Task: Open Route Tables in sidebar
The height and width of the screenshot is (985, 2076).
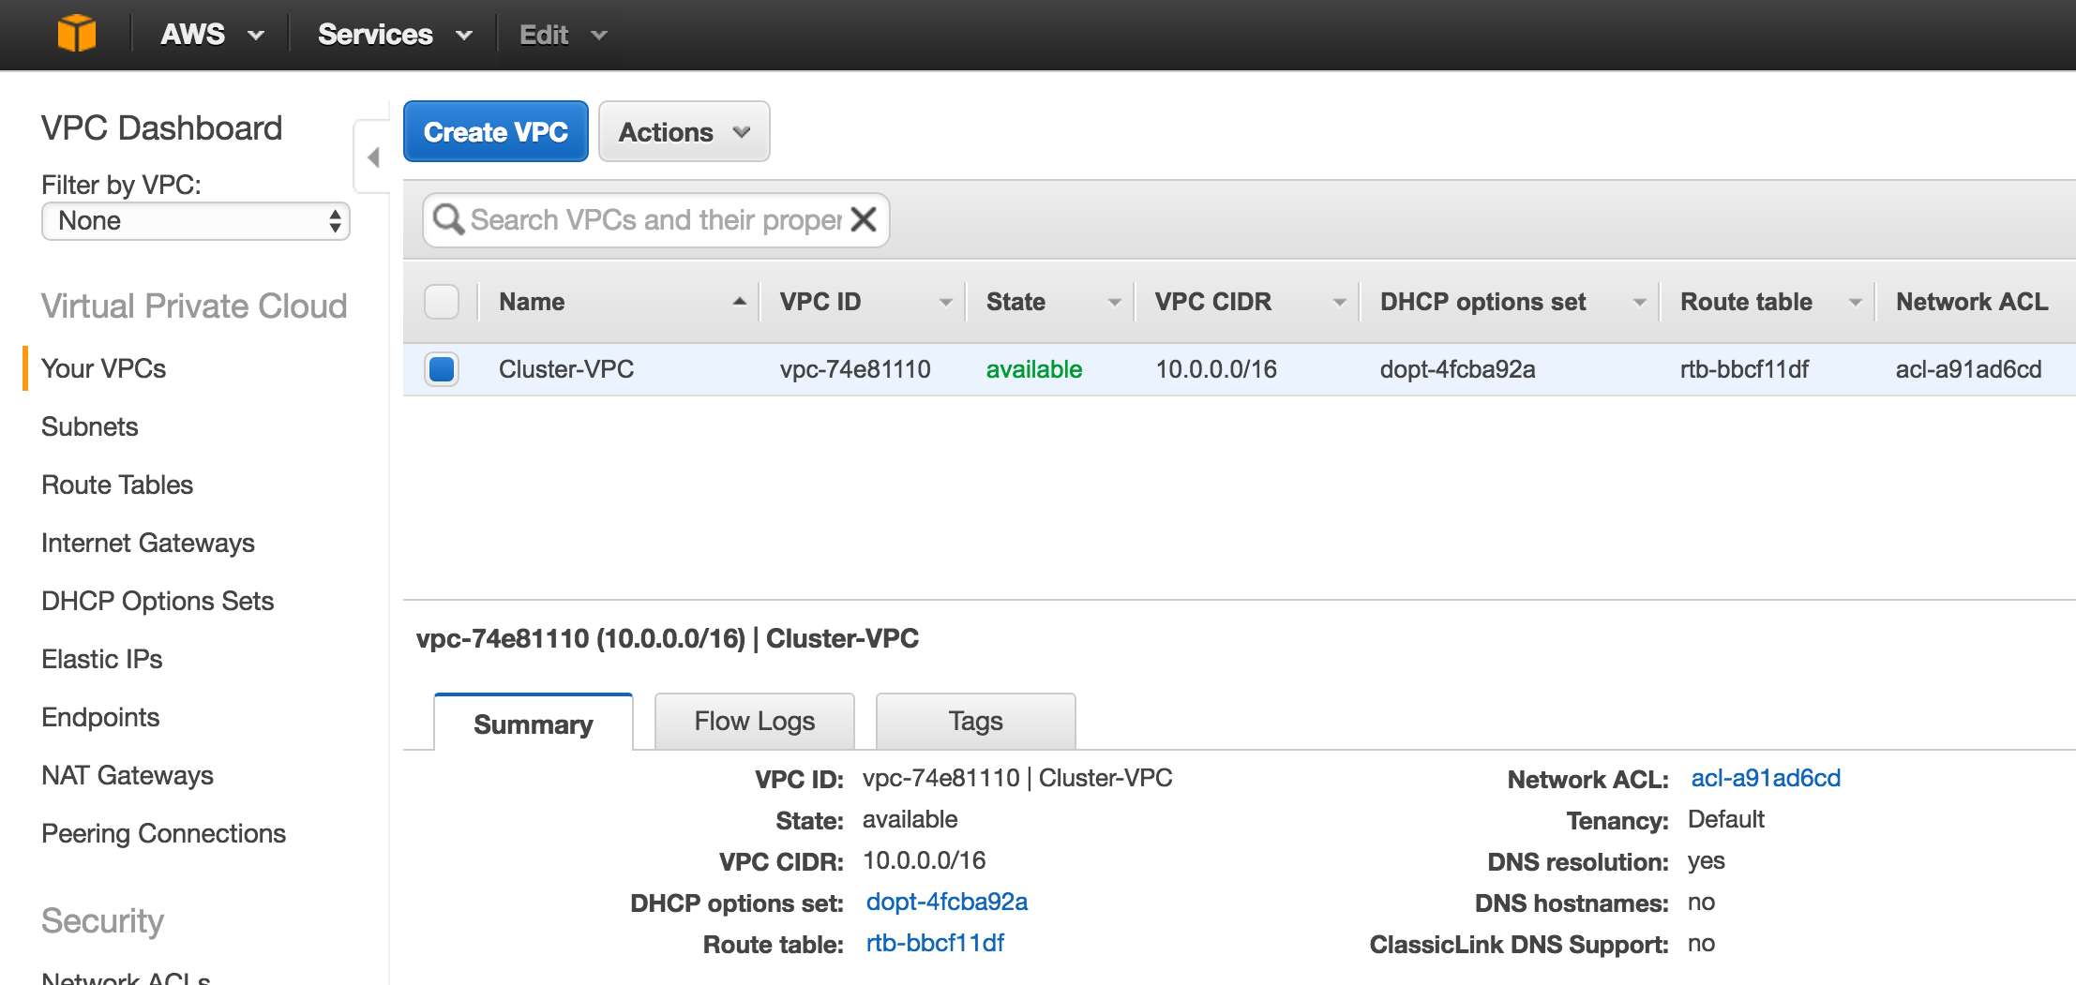Action: (117, 485)
